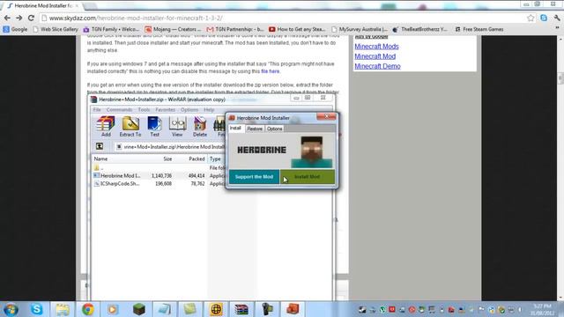Open Minecraft block icon in taskbar
This screenshot has width=564, height=317.
click(139, 309)
